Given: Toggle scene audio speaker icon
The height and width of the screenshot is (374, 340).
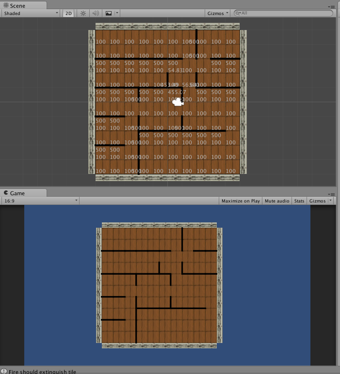Looking at the screenshot, I should (96, 14).
